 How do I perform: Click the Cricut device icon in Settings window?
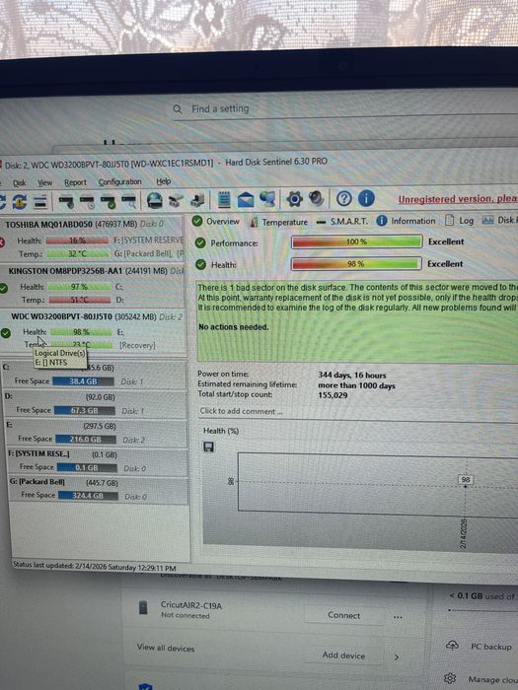click(x=143, y=608)
